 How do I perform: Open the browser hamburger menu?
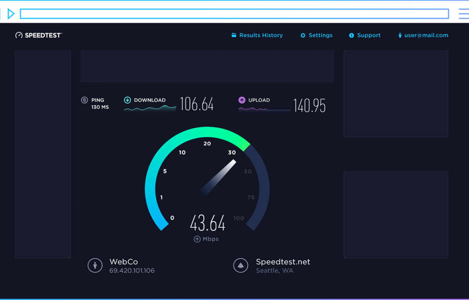464,14
